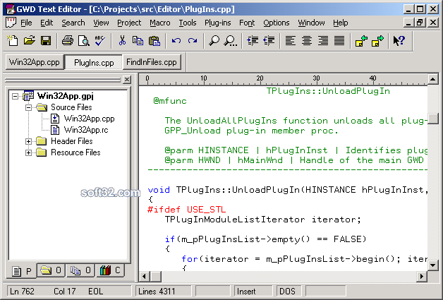Click the Print toolbar icon
The height and width of the screenshot is (300, 443).
(x=67, y=41)
